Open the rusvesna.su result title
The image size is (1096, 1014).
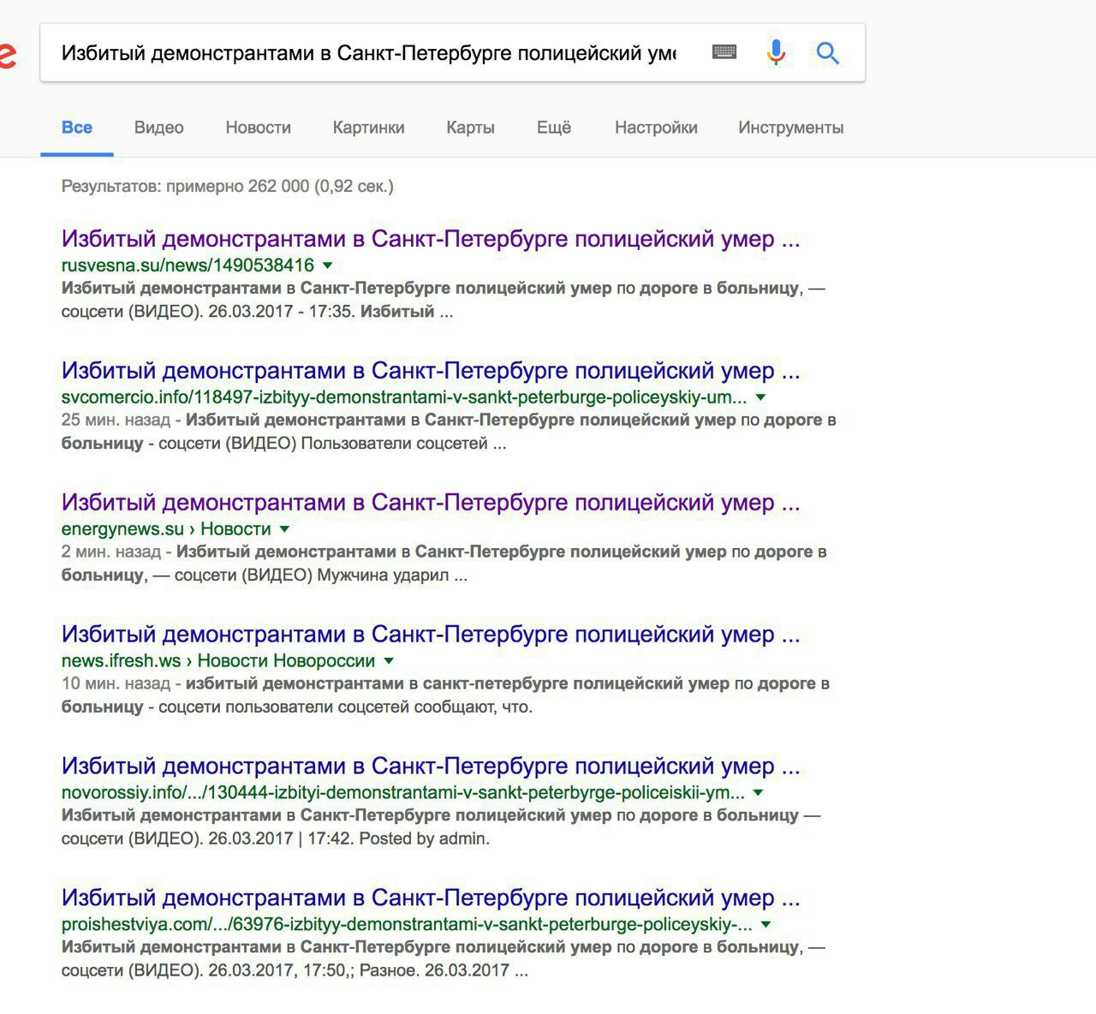(x=431, y=239)
